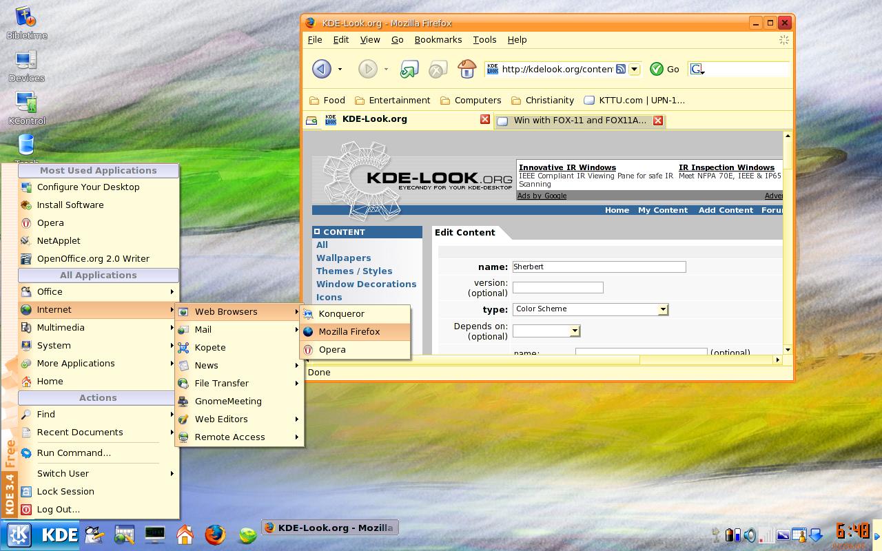Viewport: 882px width, 551px height.
Task: Click the terminal monitor icon in the panel
Action: click(155, 534)
